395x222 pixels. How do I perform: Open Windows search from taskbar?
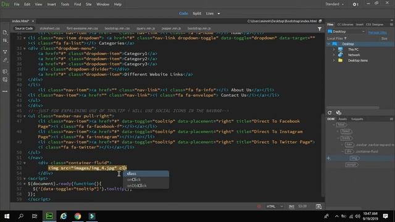[21, 216]
